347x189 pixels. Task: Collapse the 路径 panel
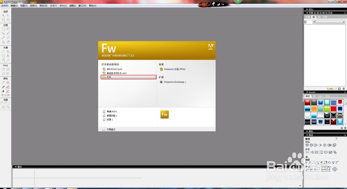(307, 135)
